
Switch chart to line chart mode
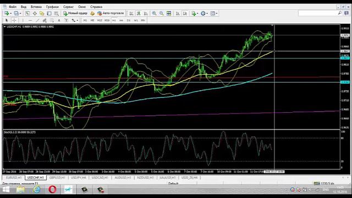point(146,13)
